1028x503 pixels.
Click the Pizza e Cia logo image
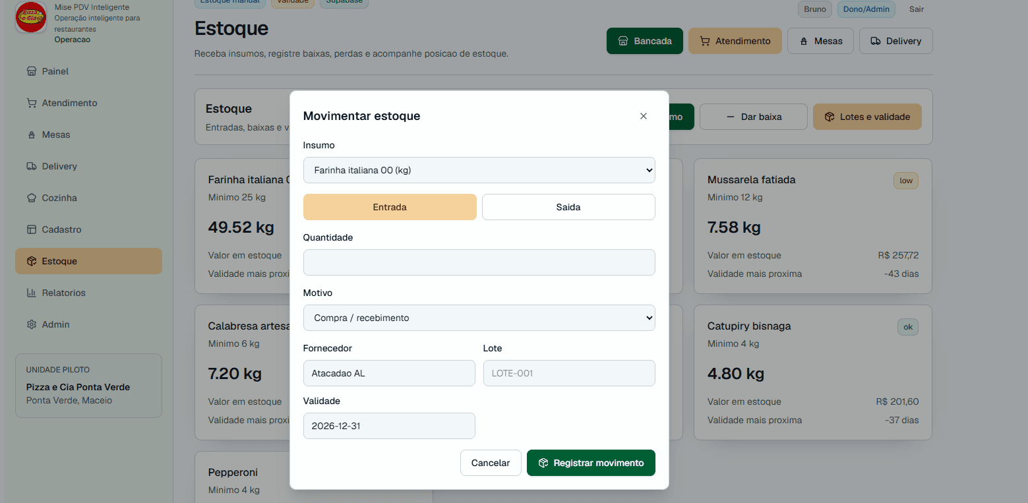[31, 18]
